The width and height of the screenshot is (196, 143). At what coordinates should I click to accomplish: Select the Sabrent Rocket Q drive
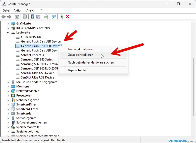[x=33, y=55]
